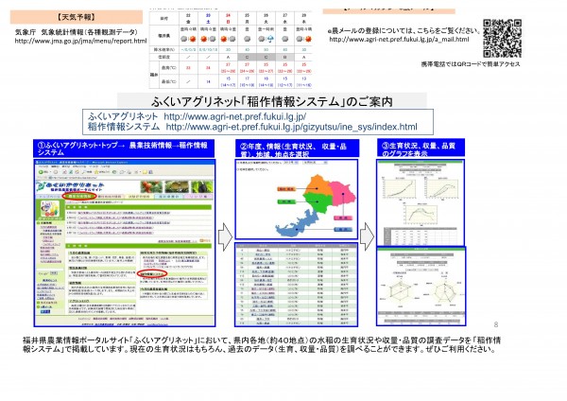
Task: Click the umbrella rain icon in 火 column
Action: [x=269, y=39]
